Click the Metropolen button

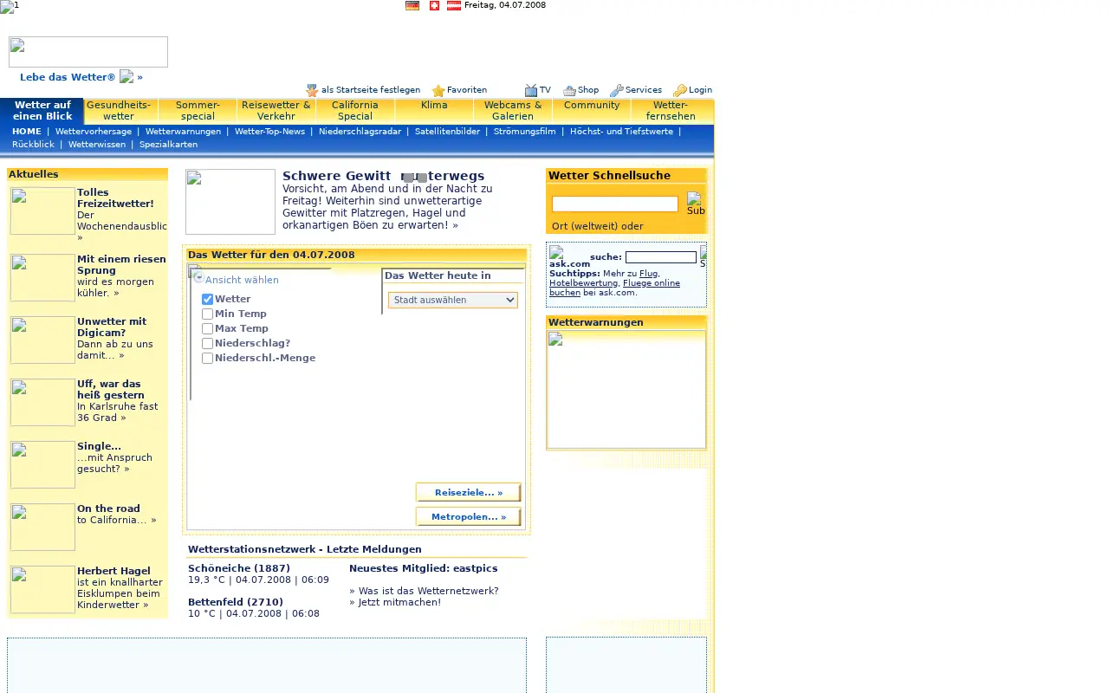(x=468, y=517)
